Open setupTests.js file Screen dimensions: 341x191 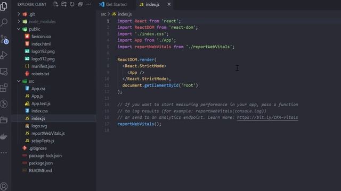[x=43, y=141]
